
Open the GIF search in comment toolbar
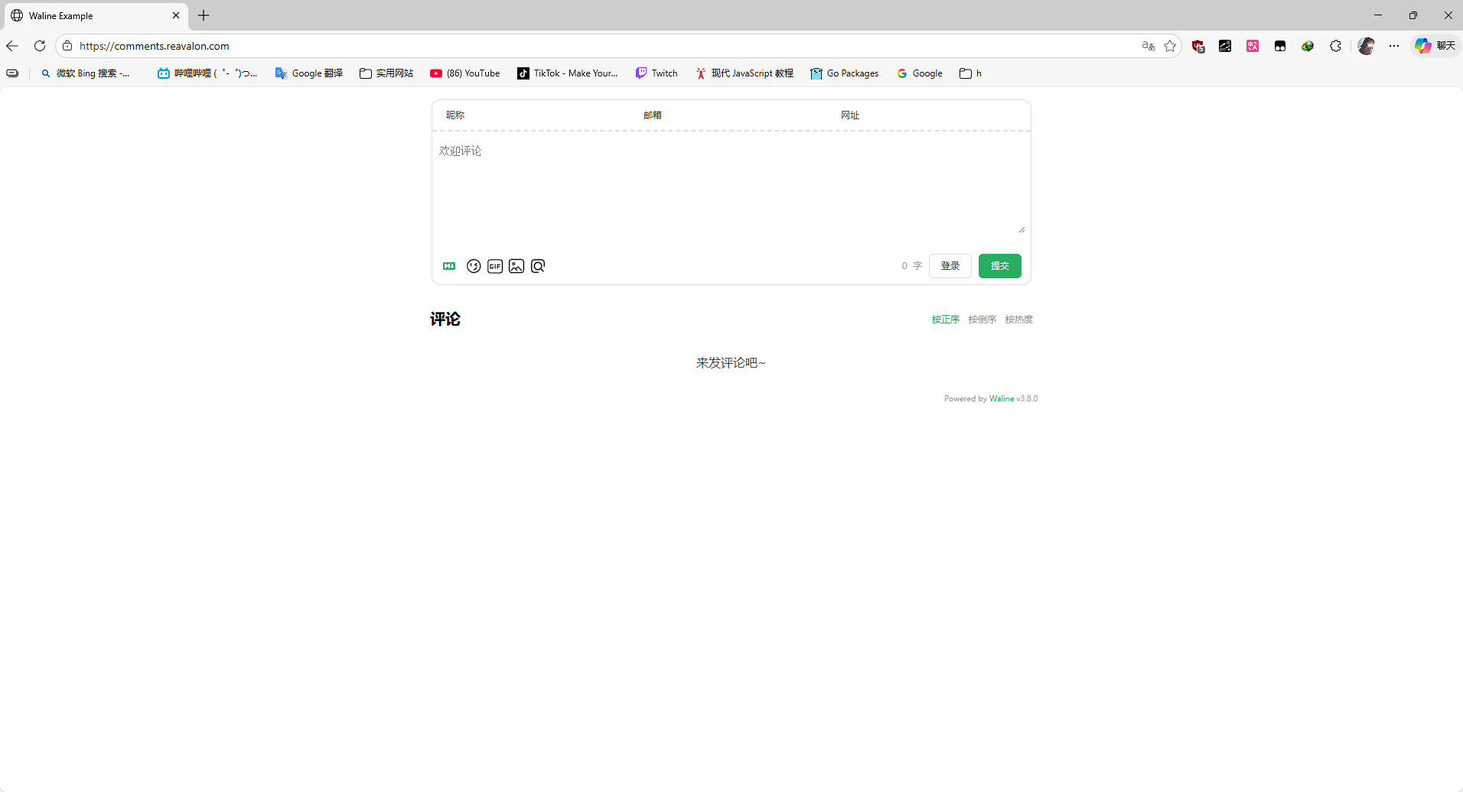point(495,266)
